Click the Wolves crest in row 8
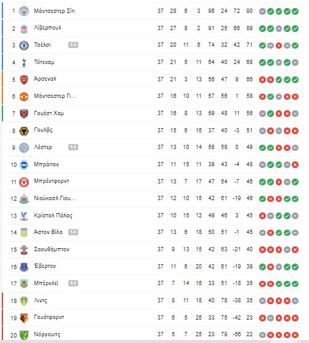This screenshot has height=343, width=309. [24, 131]
